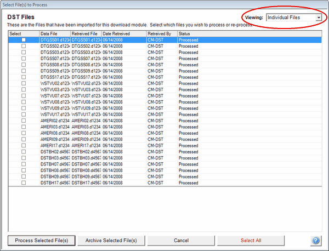Click Retreived File cell WSTVU09.d1234
This screenshot has width=329, height=251.
pyautogui.click(x=86, y=108)
